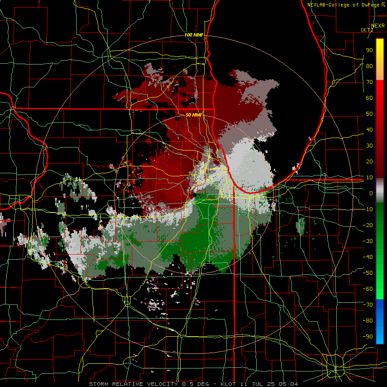The height and width of the screenshot is (387, 387).
Task: Click the -50 value on velocity scale
Action: pyautogui.click(x=368, y=273)
